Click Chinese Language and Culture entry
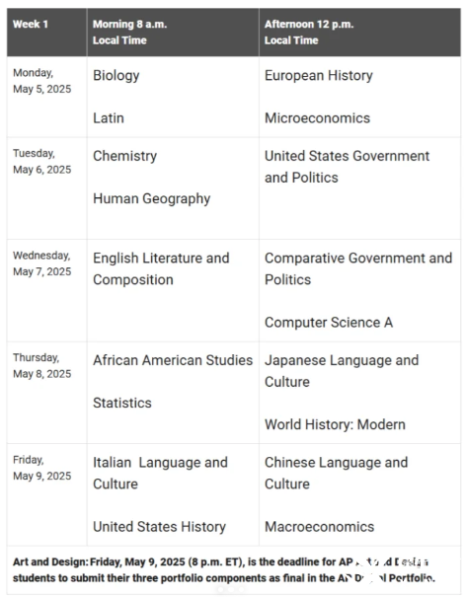The image size is (466, 597). [x=337, y=474]
